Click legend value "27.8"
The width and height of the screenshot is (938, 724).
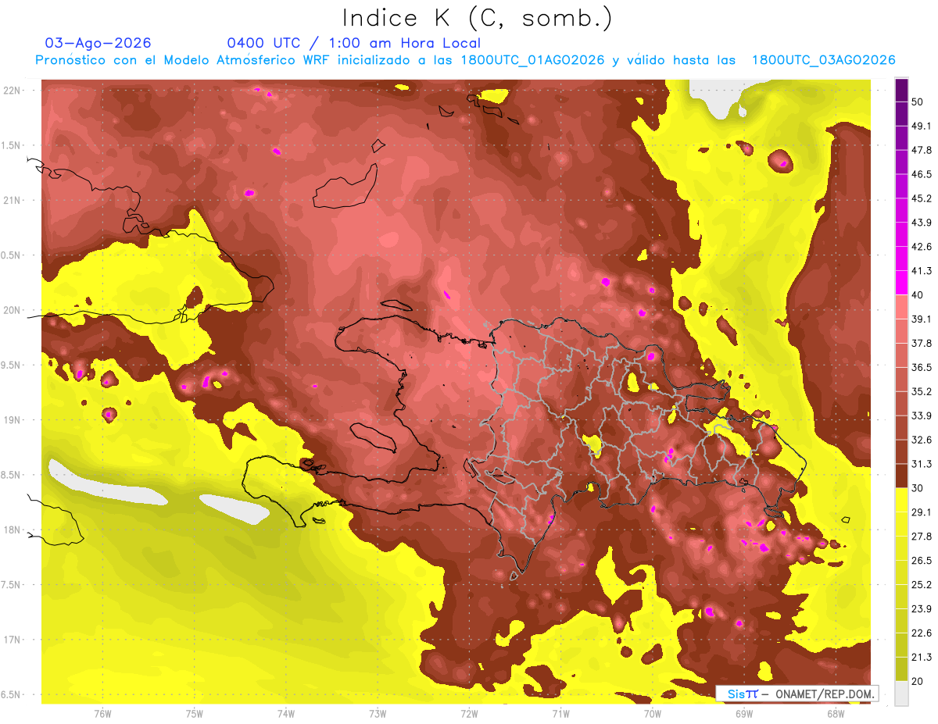pyautogui.click(x=922, y=536)
